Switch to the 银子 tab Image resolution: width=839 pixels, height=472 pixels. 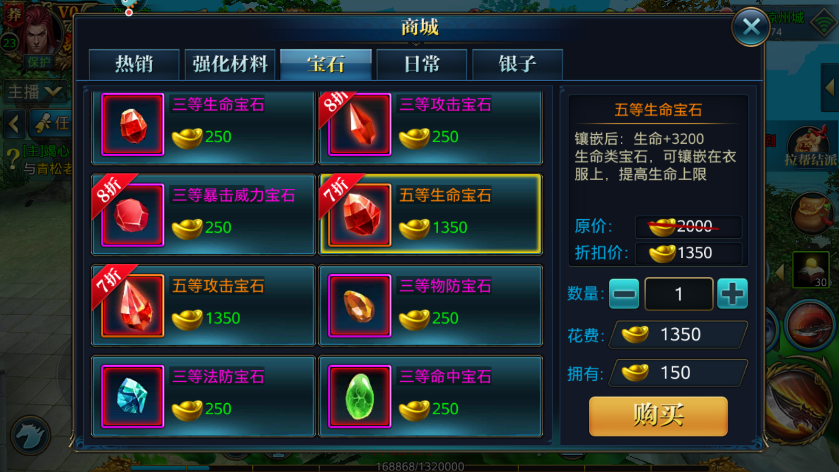tap(518, 65)
